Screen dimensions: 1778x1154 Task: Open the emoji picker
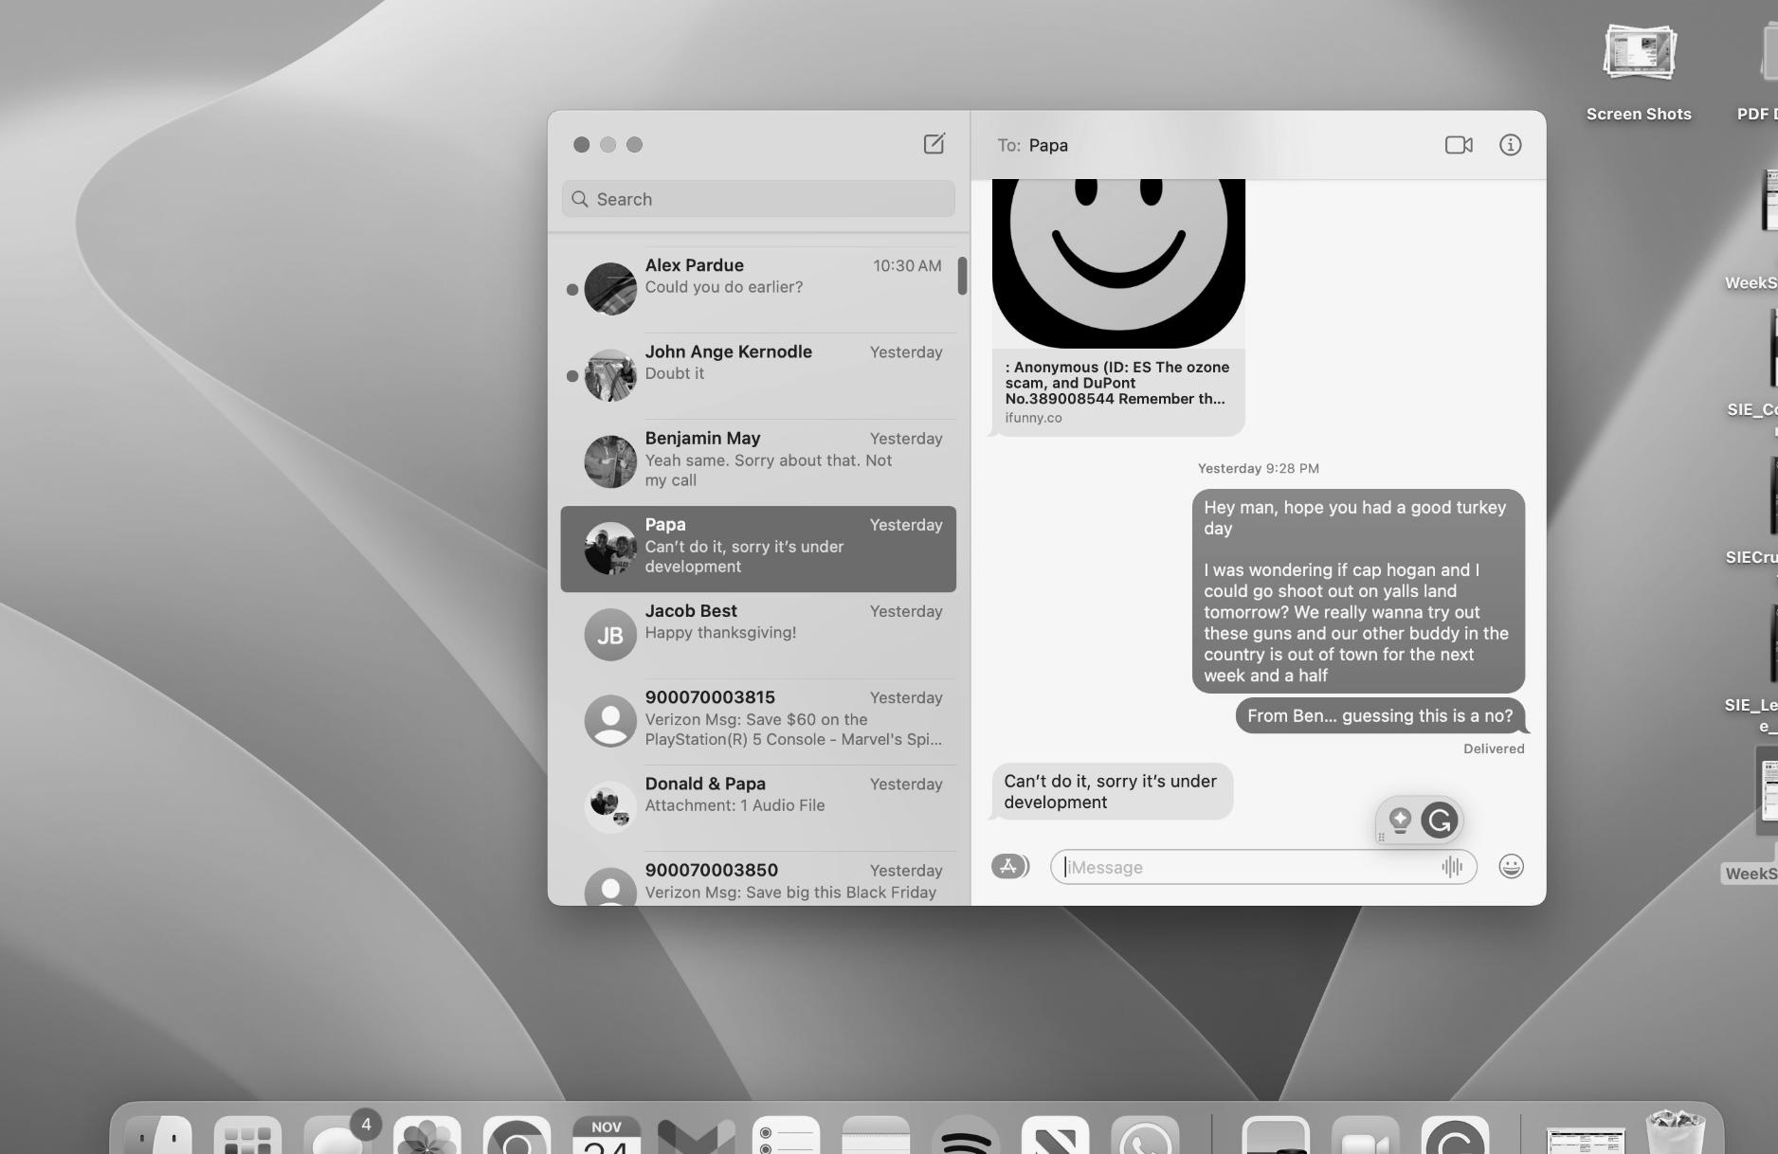tap(1511, 867)
